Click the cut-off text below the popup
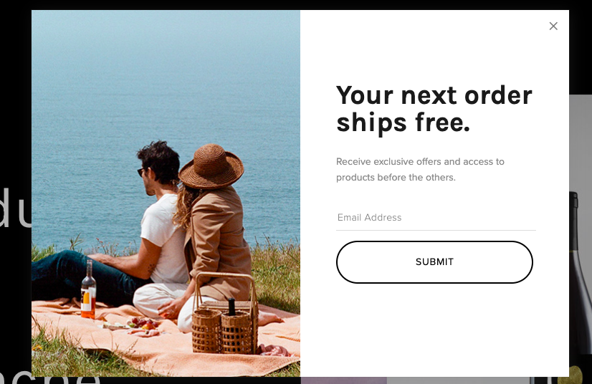The image size is (592, 384). [x=49, y=380]
